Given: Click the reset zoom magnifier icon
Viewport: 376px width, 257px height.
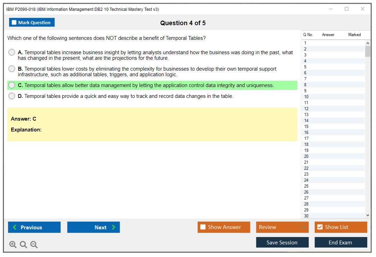Looking at the screenshot, I should (x=23, y=245).
